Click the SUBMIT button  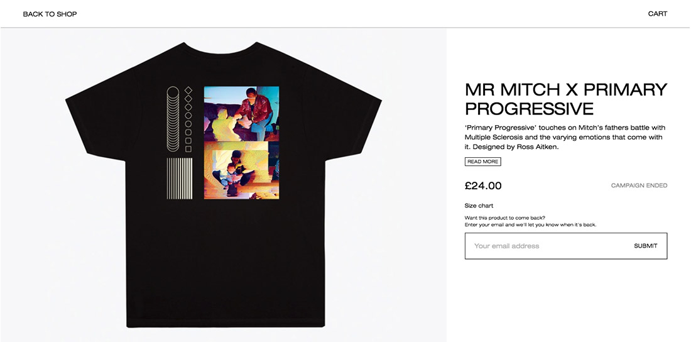click(x=646, y=246)
